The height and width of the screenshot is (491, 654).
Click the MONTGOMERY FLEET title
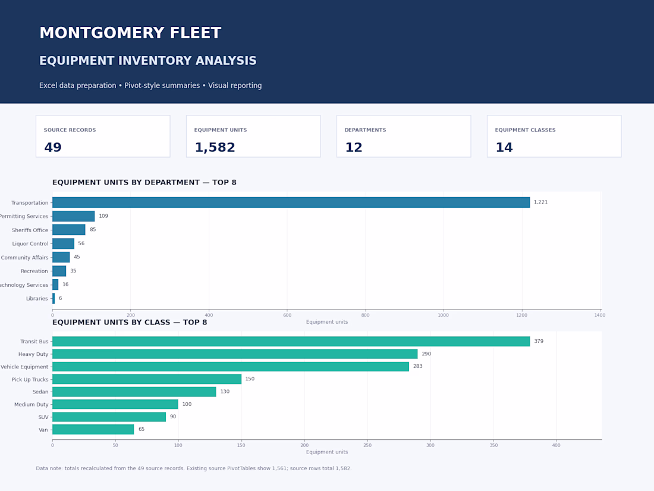130,33
